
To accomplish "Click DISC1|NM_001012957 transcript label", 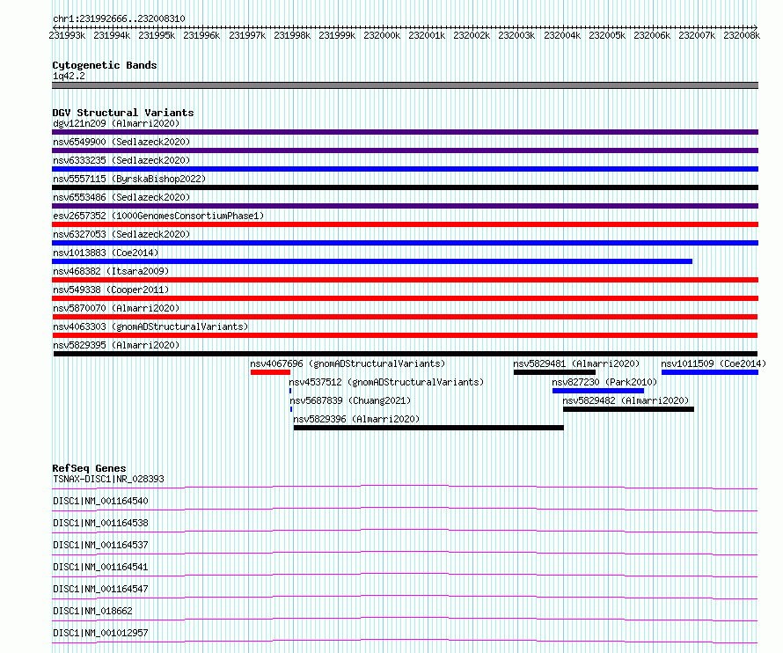I will [100, 633].
